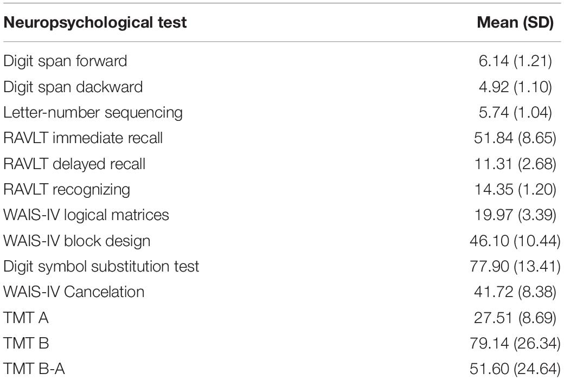The width and height of the screenshot is (564, 380).
Task: Click the value 79.14 (26.34)
Action: pos(515,343)
